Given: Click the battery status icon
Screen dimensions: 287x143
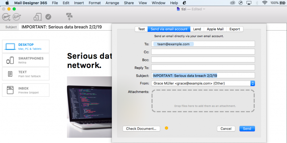Looking at the screenshot, I should point(282,3).
